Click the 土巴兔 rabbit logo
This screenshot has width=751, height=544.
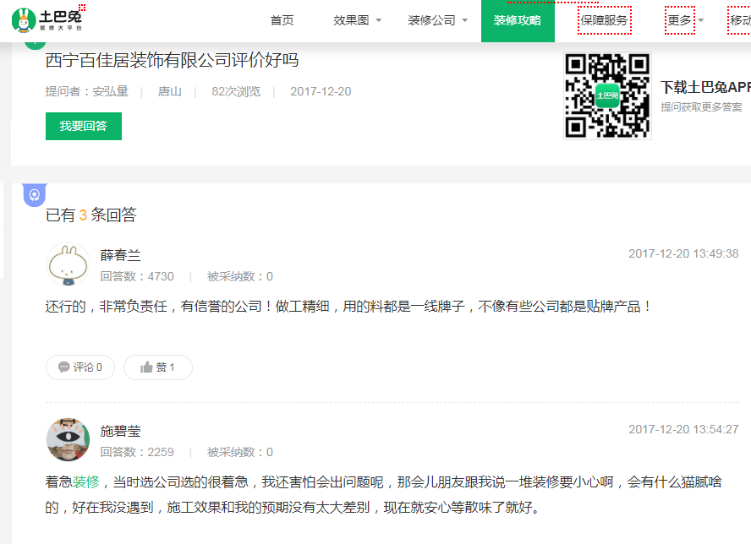pyautogui.click(x=48, y=19)
